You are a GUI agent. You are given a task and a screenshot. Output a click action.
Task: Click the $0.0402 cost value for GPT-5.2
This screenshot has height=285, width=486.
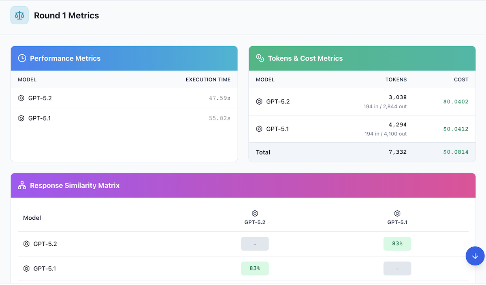tap(456, 101)
